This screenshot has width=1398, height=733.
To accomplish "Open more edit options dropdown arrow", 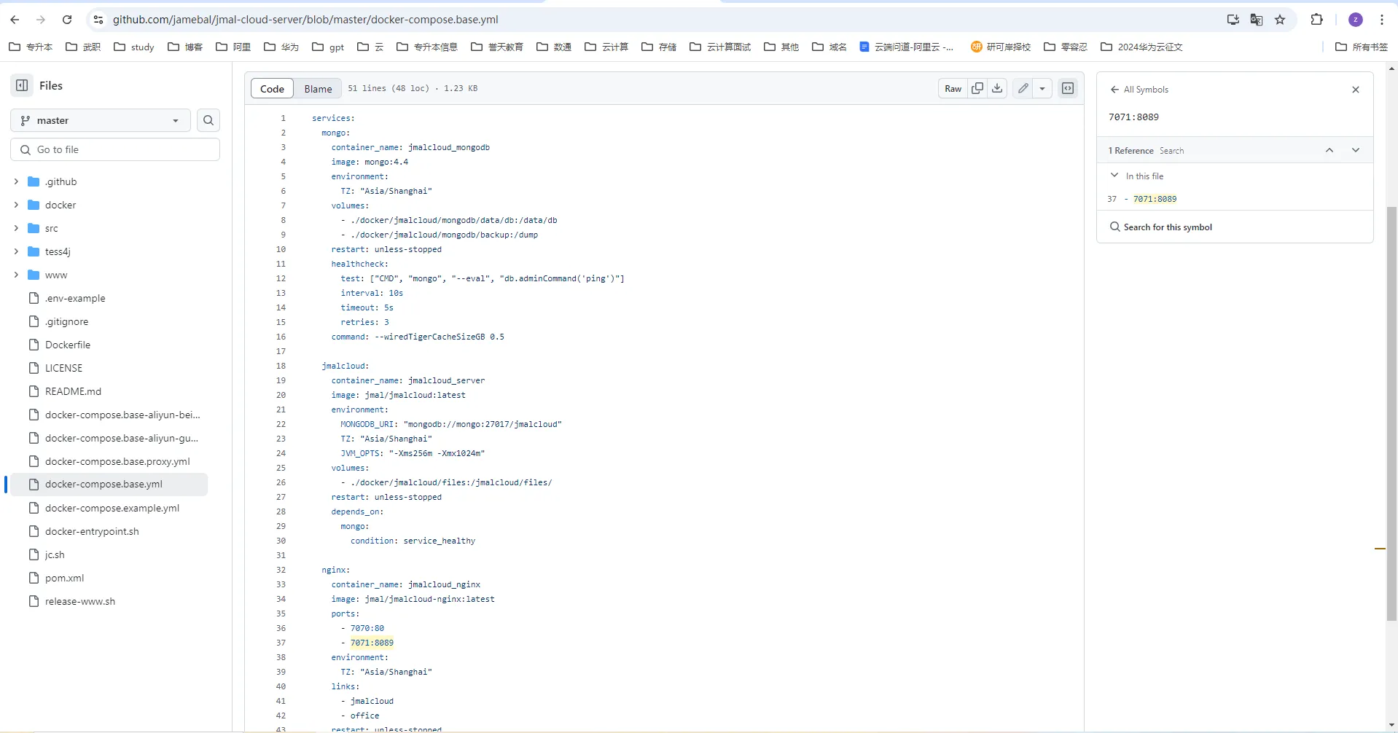I will [1042, 88].
